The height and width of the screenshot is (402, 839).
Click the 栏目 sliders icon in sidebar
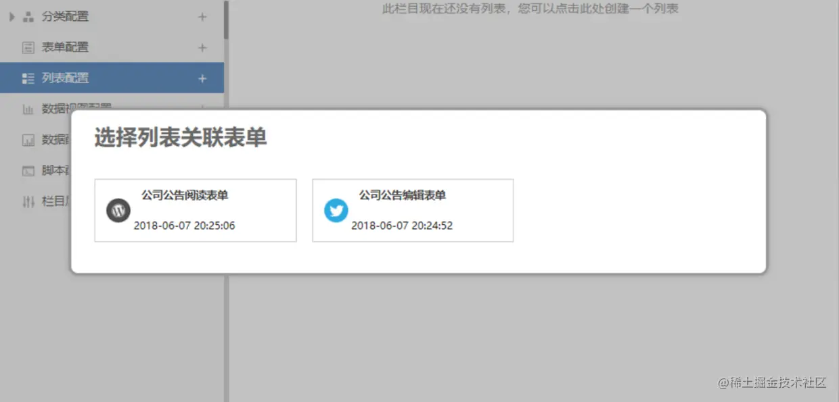[x=28, y=202]
